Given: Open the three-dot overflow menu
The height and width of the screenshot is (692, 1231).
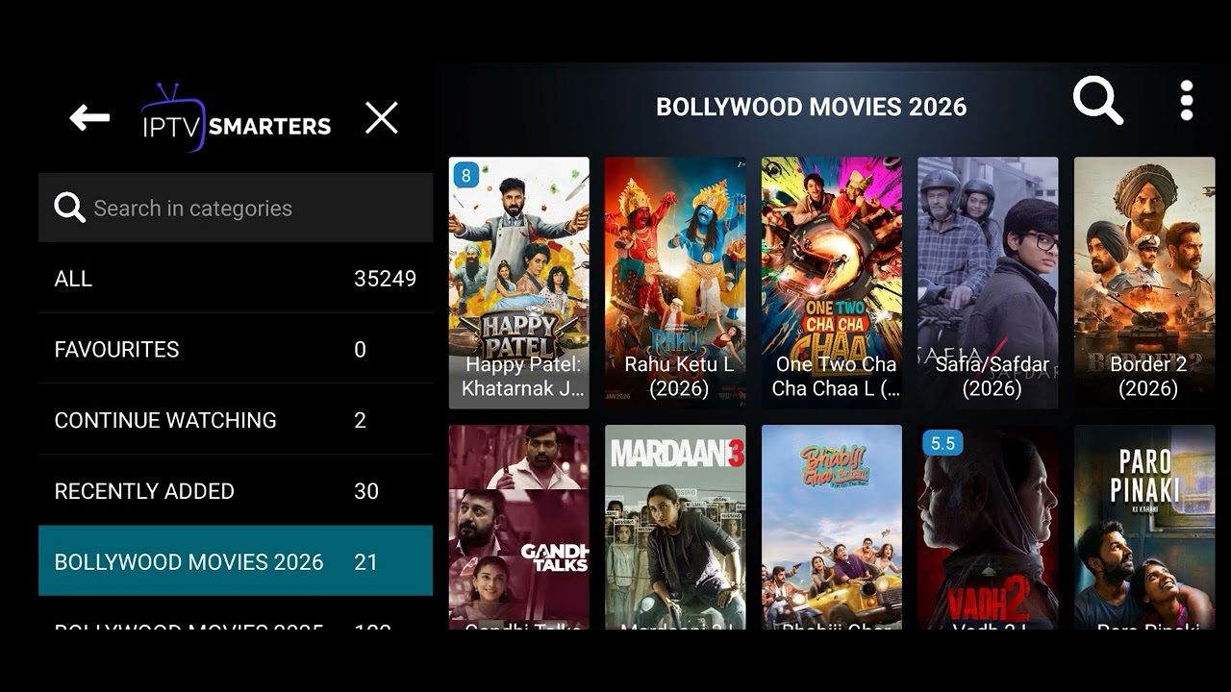Looking at the screenshot, I should (x=1187, y=101).
